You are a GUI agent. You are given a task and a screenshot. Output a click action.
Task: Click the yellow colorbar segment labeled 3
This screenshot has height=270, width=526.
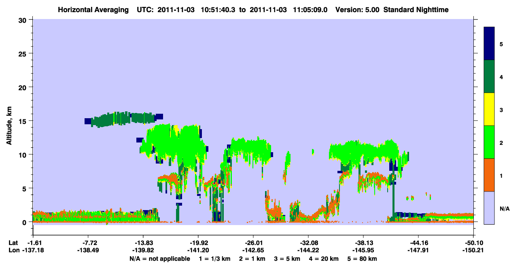[x=489, y=109]
